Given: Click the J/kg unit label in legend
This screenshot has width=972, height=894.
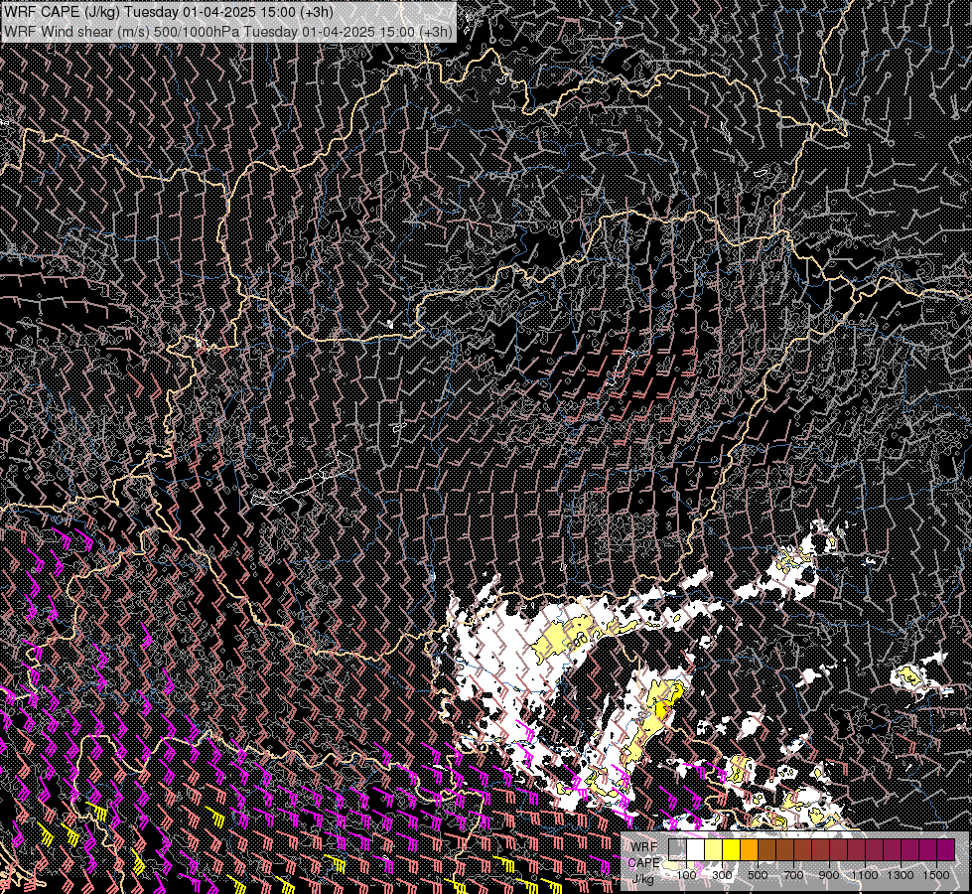Looking at the screenshot, I should point(643,879).
